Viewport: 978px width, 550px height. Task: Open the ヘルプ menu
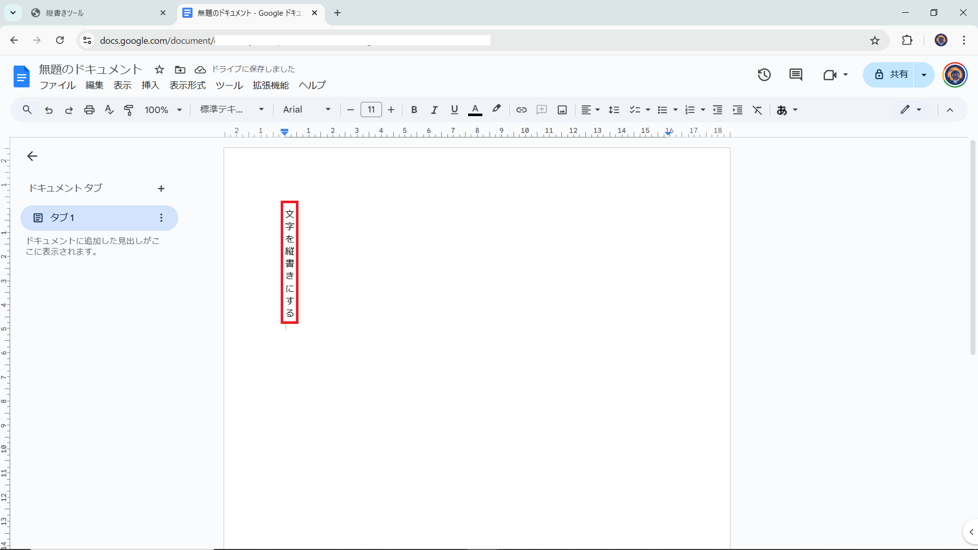[x=312, y=85]
